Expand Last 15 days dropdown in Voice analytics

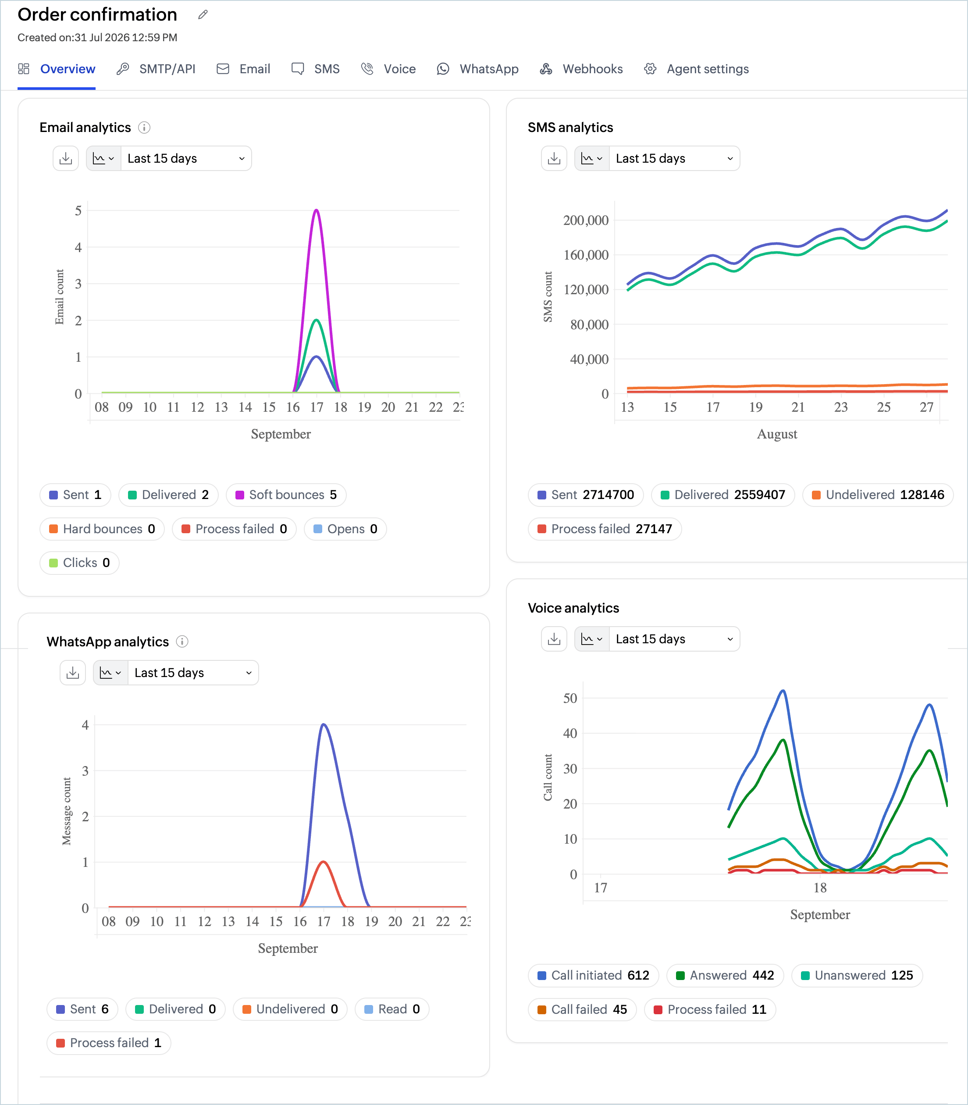point(675,639)
